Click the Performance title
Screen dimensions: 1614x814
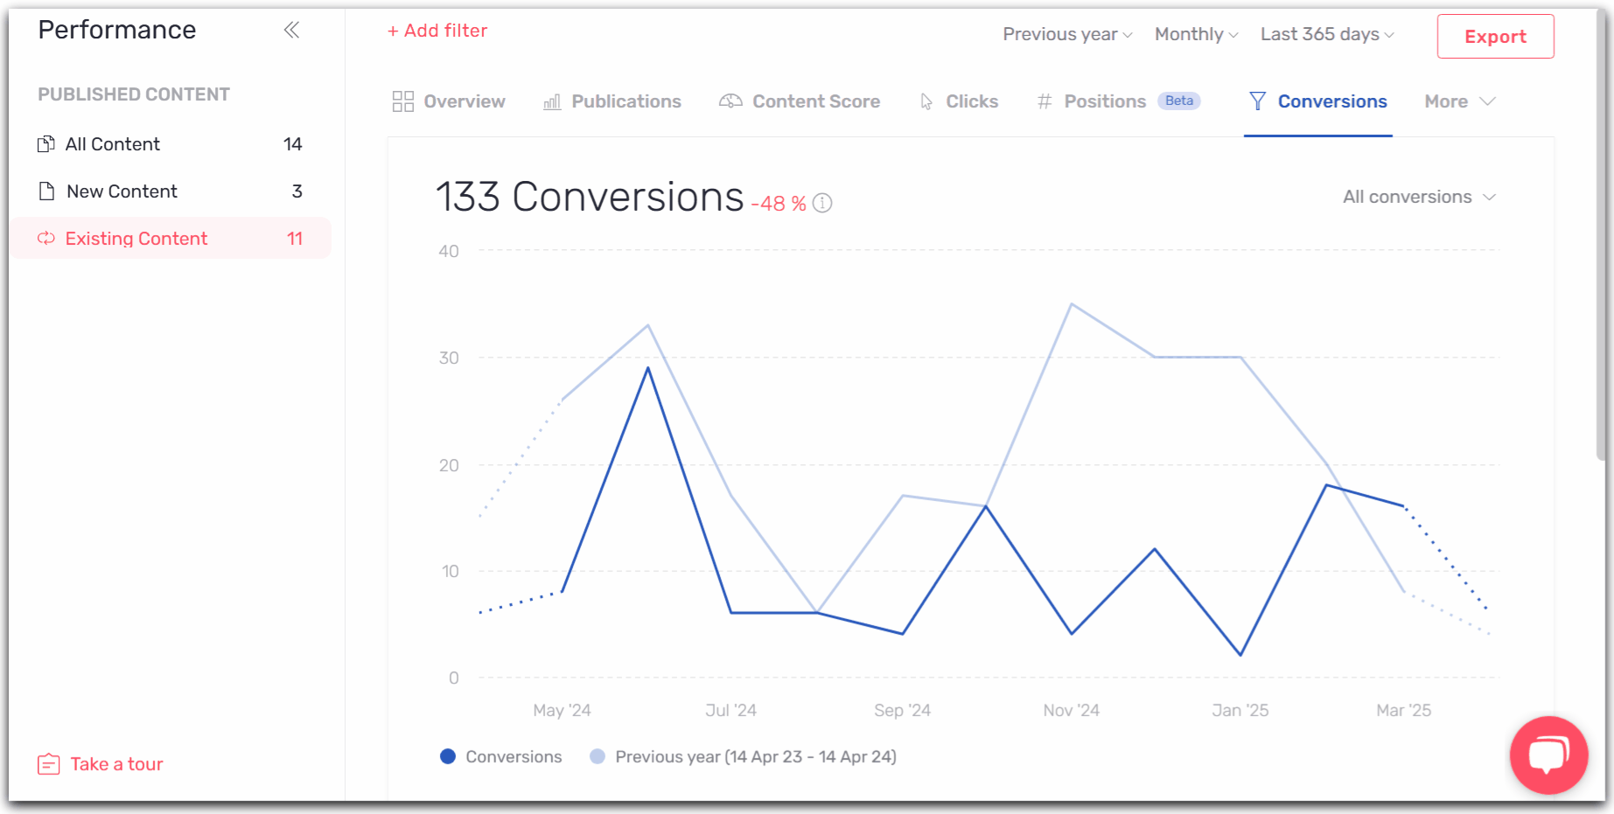click(117, 30)
